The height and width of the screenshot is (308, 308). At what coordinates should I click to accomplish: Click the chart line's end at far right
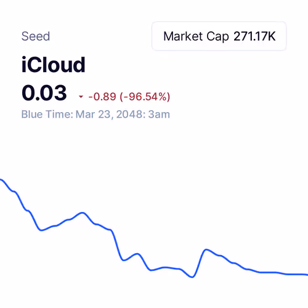pyautogui.click(x=307, y=275)
